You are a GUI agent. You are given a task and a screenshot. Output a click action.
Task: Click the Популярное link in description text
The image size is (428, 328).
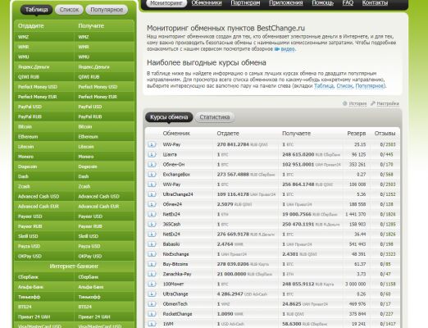(x=370, y=86)
